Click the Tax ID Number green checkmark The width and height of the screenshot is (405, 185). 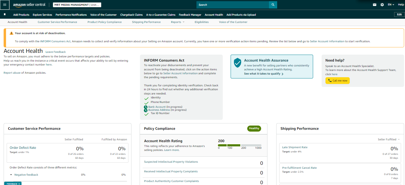147,114
